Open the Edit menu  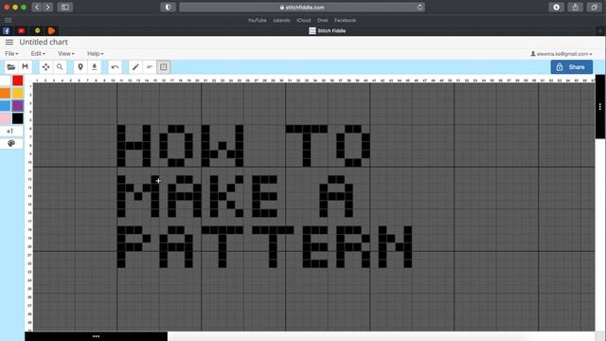[38, 54]
